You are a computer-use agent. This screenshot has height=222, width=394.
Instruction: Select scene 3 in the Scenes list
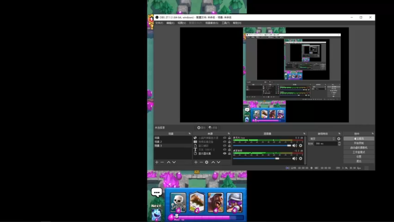click(173, 146)
